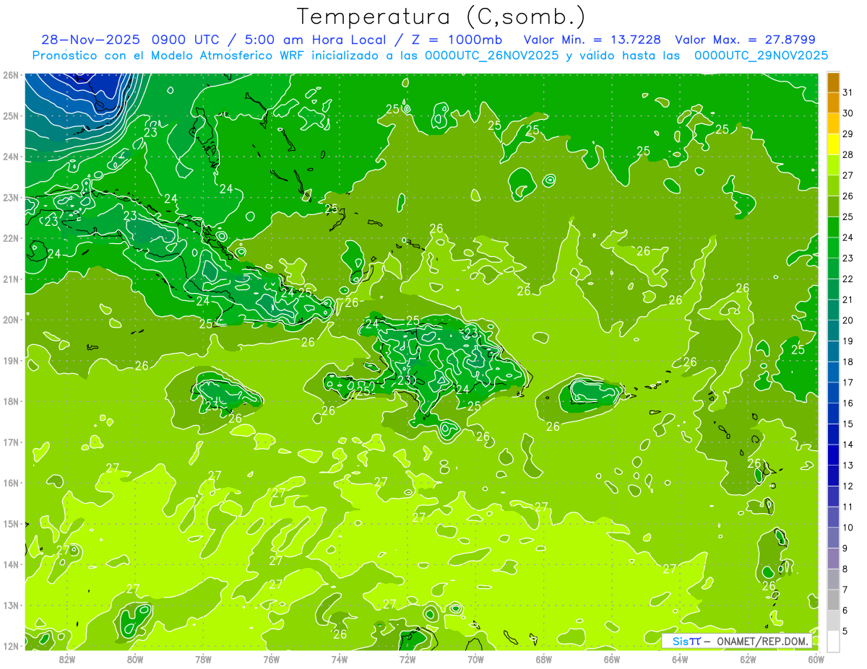
Task: Click the 30 label on the color scale
Action: point(848,113)
